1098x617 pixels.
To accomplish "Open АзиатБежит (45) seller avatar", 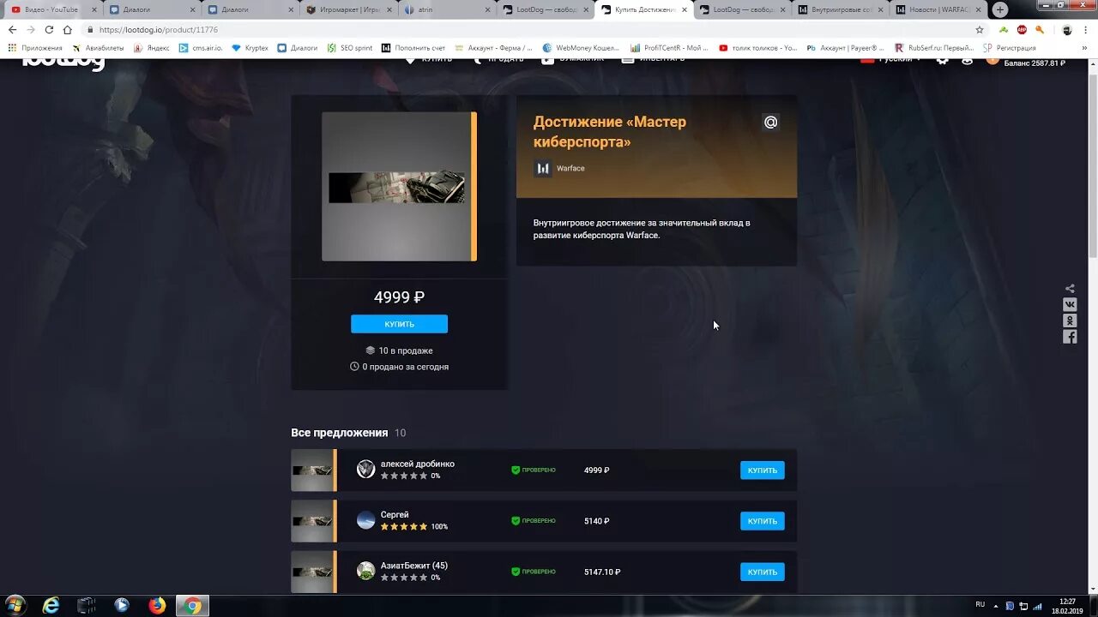I will pyautogui.click(x=366, y=571).
